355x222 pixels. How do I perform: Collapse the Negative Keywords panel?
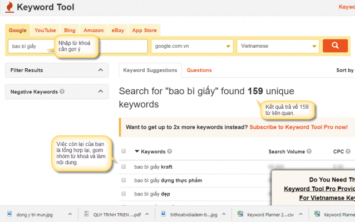(100, 92)
